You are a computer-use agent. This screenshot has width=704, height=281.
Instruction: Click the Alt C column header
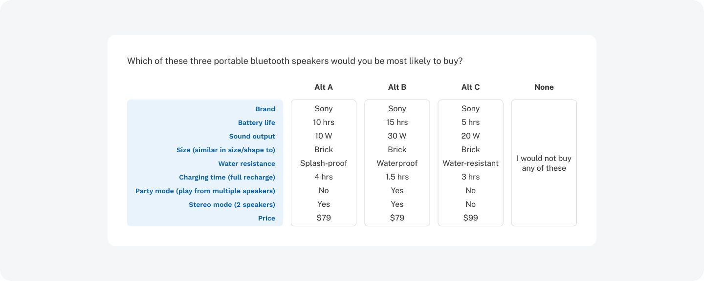[x=470, y=87]
